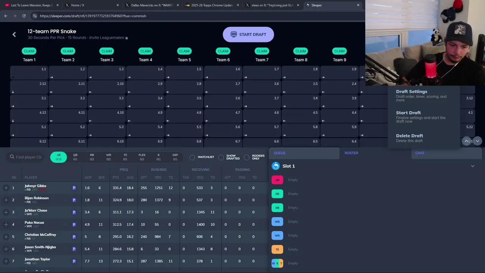Filter players by FLEX position
This screenshot has width=485, height=273.
point(142,157)
